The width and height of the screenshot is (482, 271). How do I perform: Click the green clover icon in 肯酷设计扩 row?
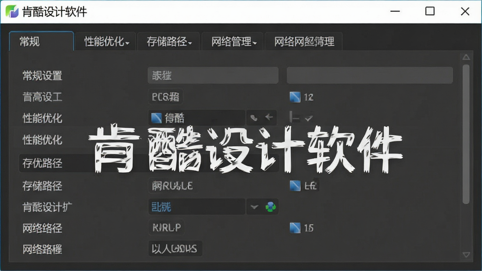271,207
